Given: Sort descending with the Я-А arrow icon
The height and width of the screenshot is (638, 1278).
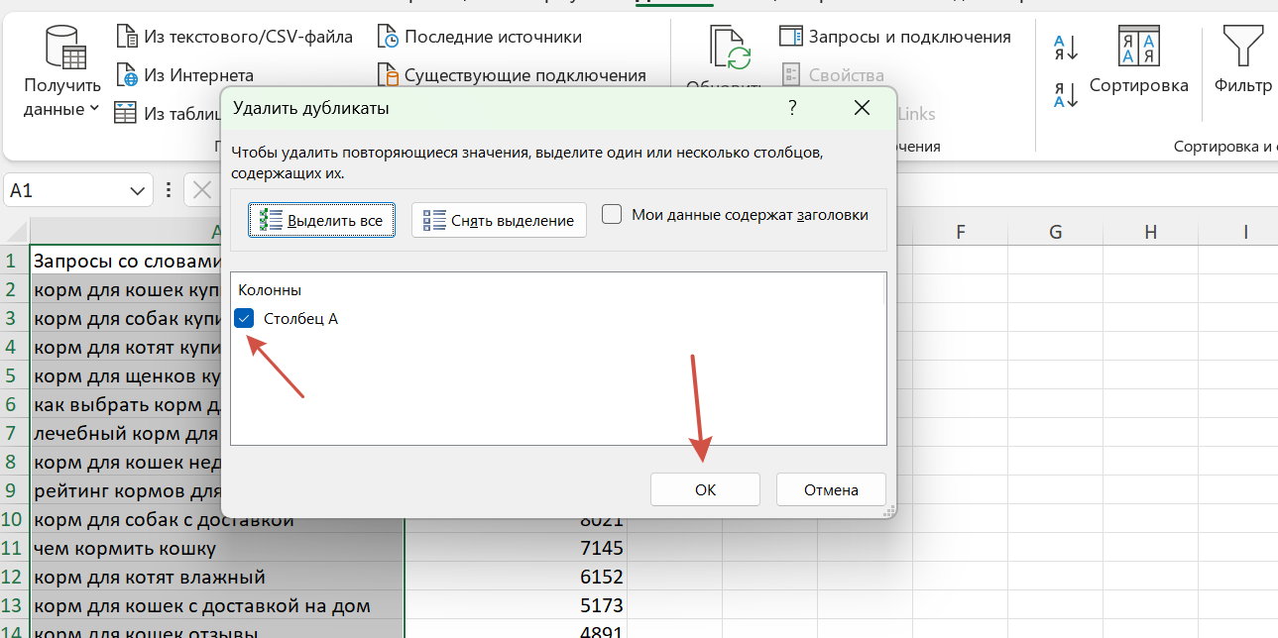Looking at the screenshot, I should pos(1066,94).
